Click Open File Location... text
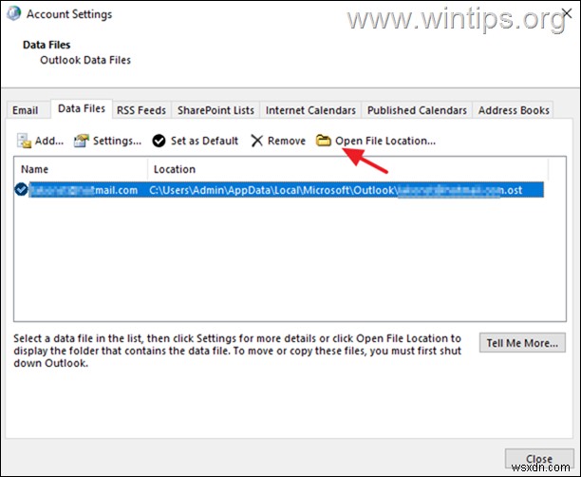The height and width of the screenshot is (477, 581). (385, 141)
